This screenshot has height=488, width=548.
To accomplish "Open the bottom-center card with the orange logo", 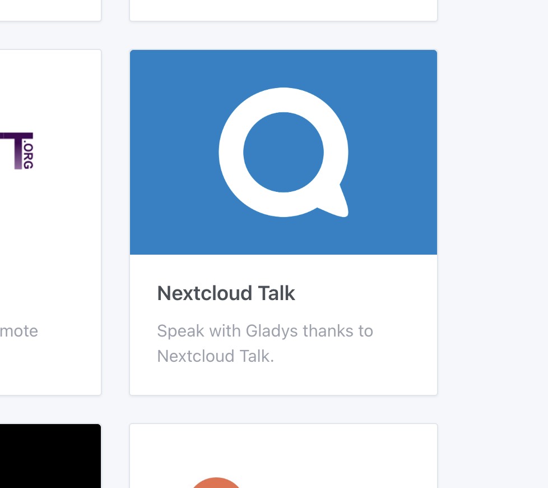I will tap(283, 455).
